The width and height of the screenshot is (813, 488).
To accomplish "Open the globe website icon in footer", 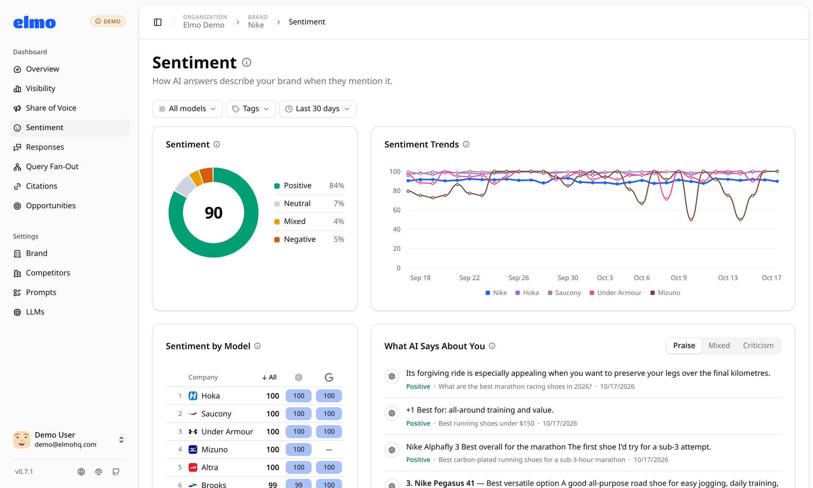I will click(81, 471).
